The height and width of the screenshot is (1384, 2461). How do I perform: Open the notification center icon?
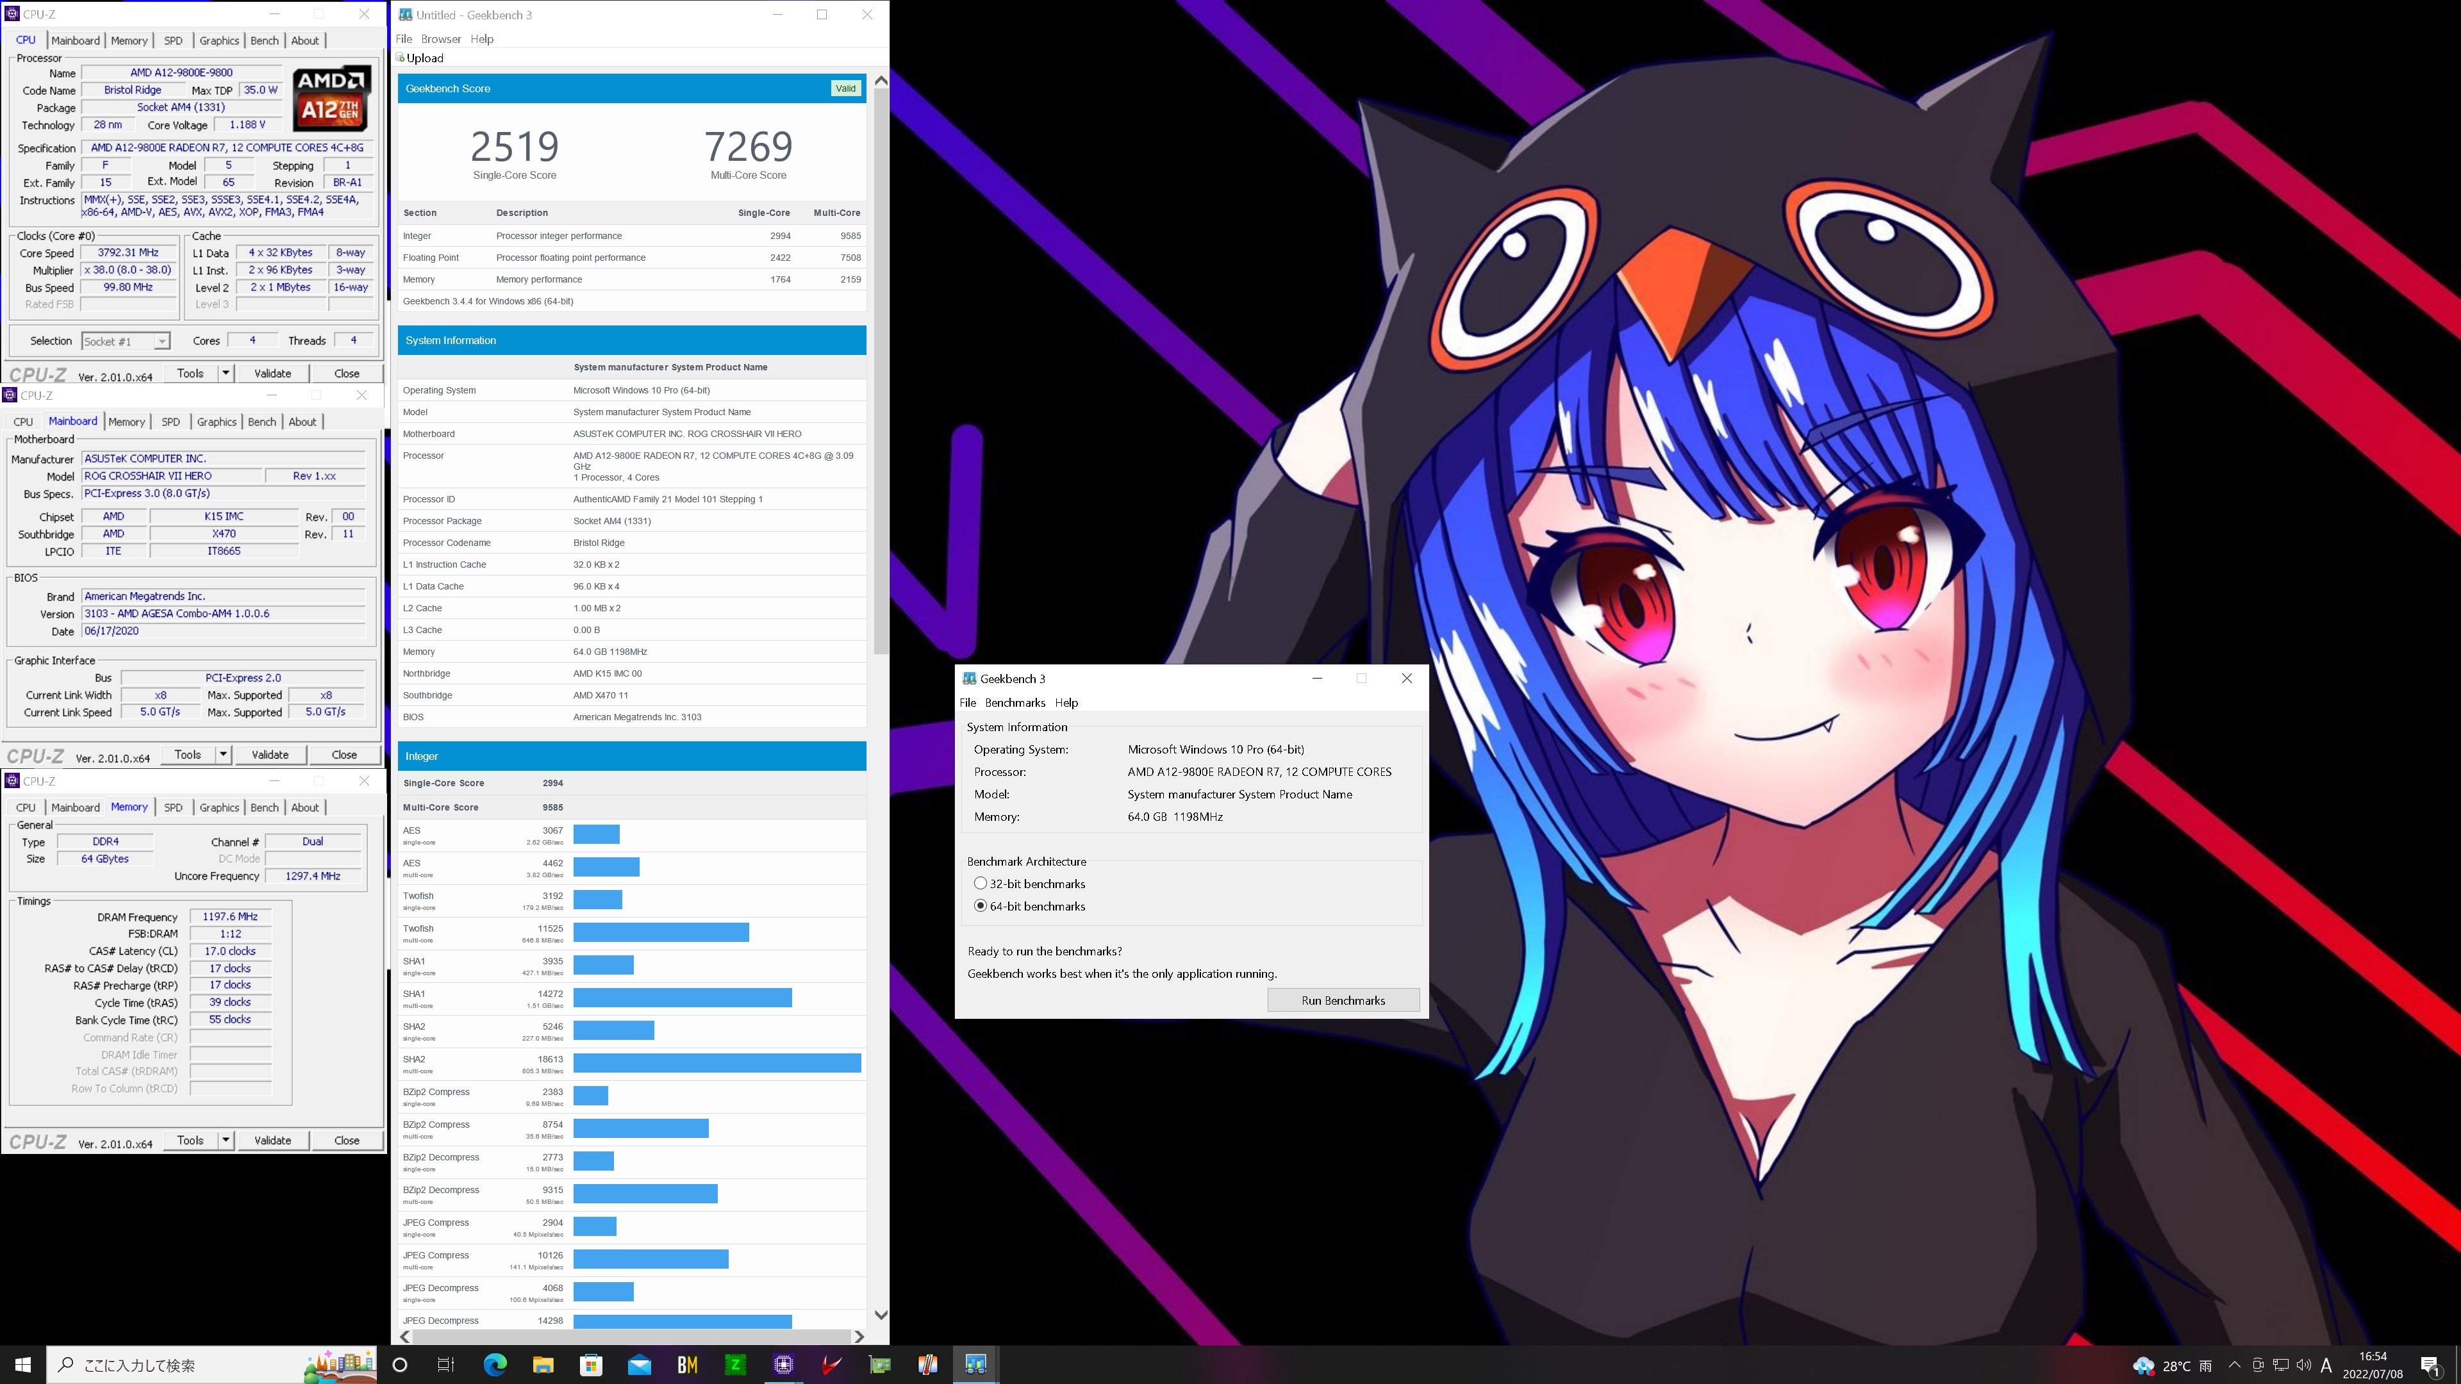point(2430,1366)
